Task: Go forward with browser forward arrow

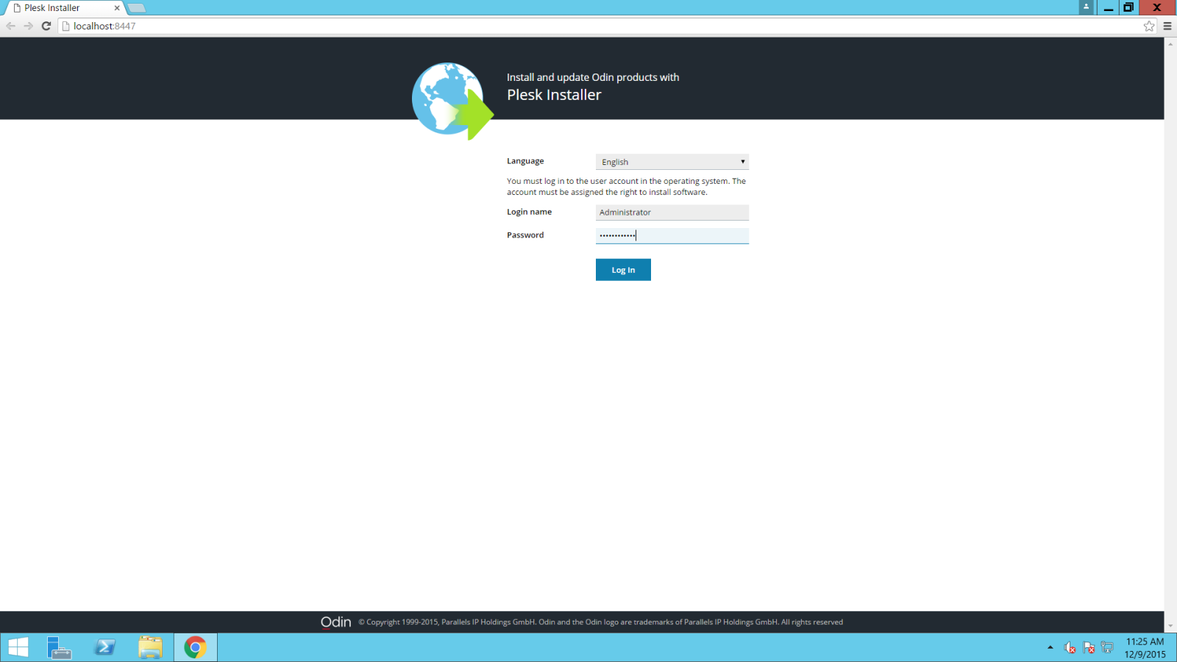Action: [x=28, y=26]
